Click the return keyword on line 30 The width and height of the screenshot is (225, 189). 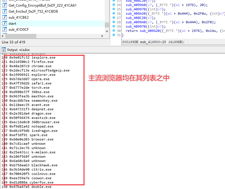(x=132, y=31)
